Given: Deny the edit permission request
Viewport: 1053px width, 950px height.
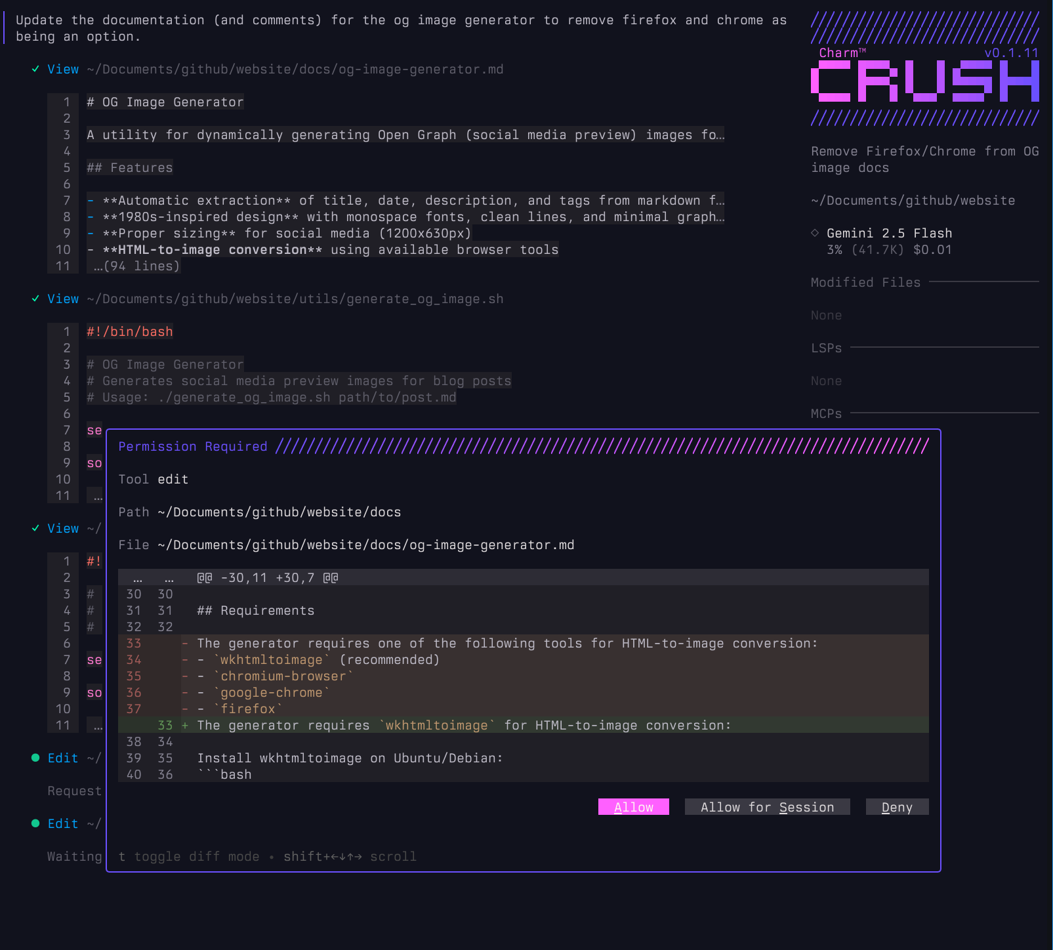Looking at the screenshot, I should point(897,807).
